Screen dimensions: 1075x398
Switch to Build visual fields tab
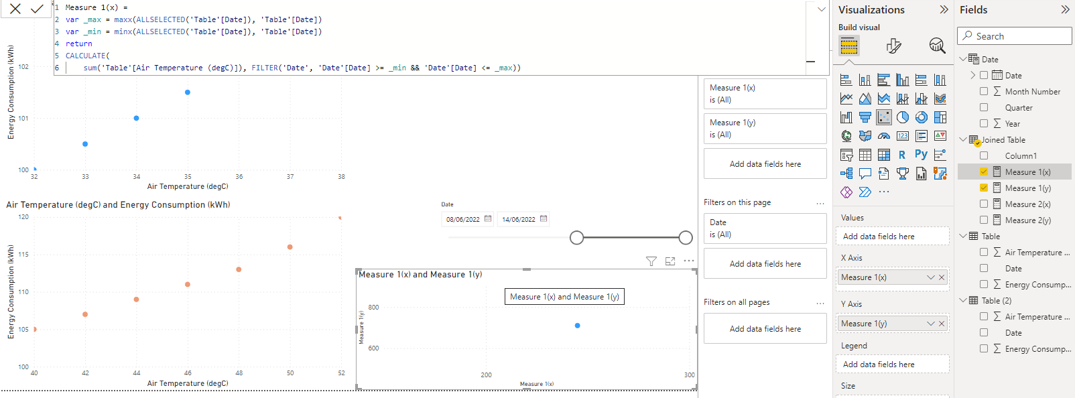click(849, 46)
